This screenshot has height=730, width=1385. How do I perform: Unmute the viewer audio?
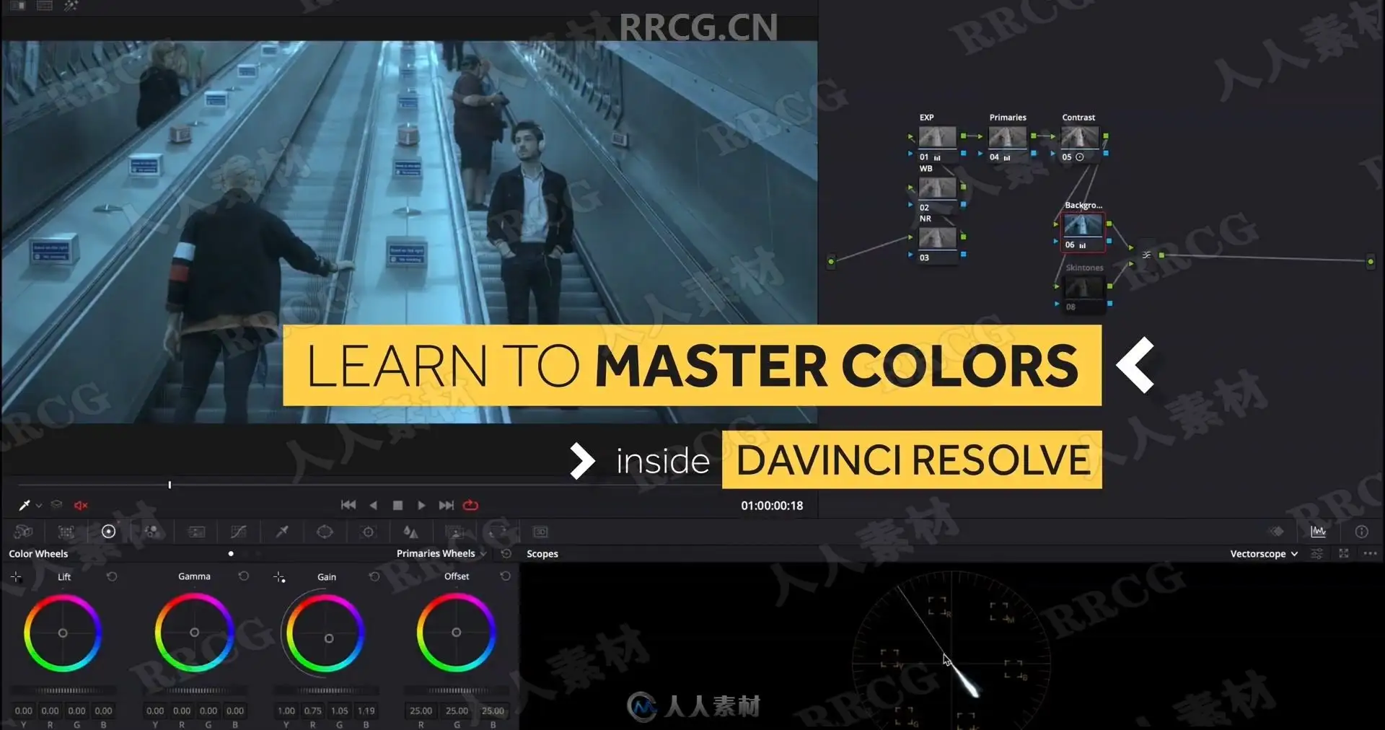pyautogui.click(x=81, y=505)
